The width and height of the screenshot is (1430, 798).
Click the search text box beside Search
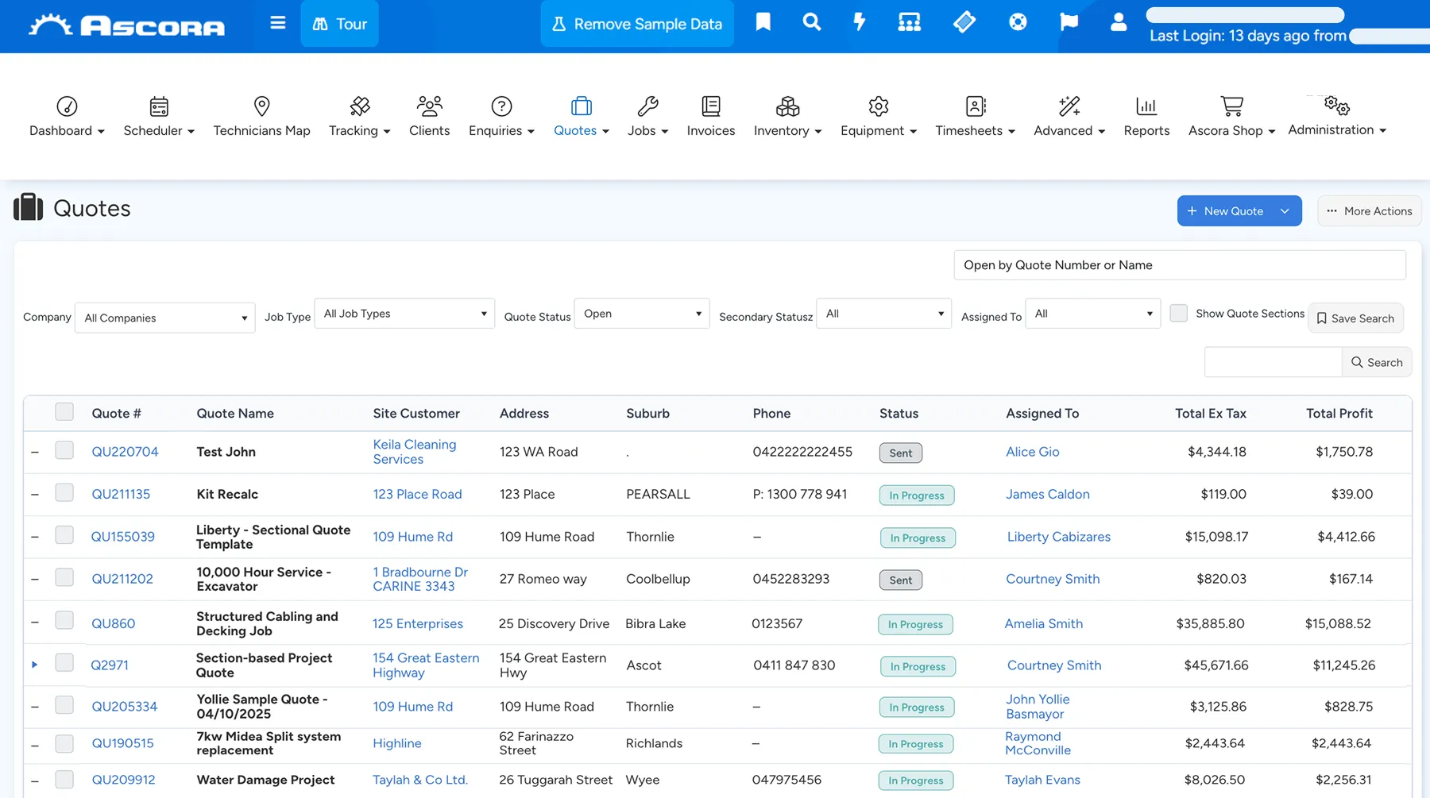point(1273,362)
